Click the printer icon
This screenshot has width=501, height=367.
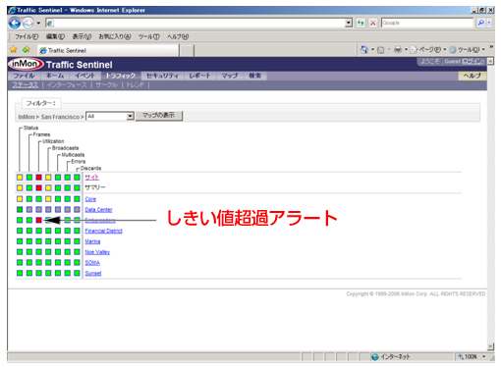pos(398,50)
